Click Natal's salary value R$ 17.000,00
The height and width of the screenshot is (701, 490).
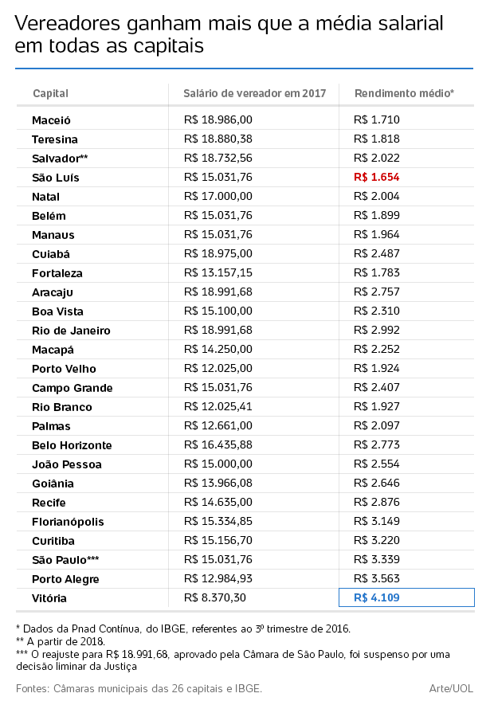[218, 197]
